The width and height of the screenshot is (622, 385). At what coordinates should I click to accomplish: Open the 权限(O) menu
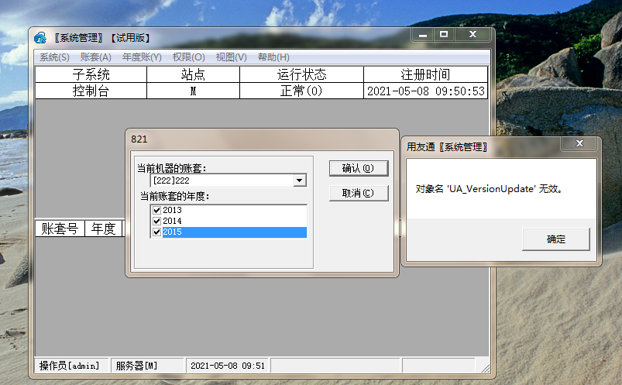[x=188, y=57]
